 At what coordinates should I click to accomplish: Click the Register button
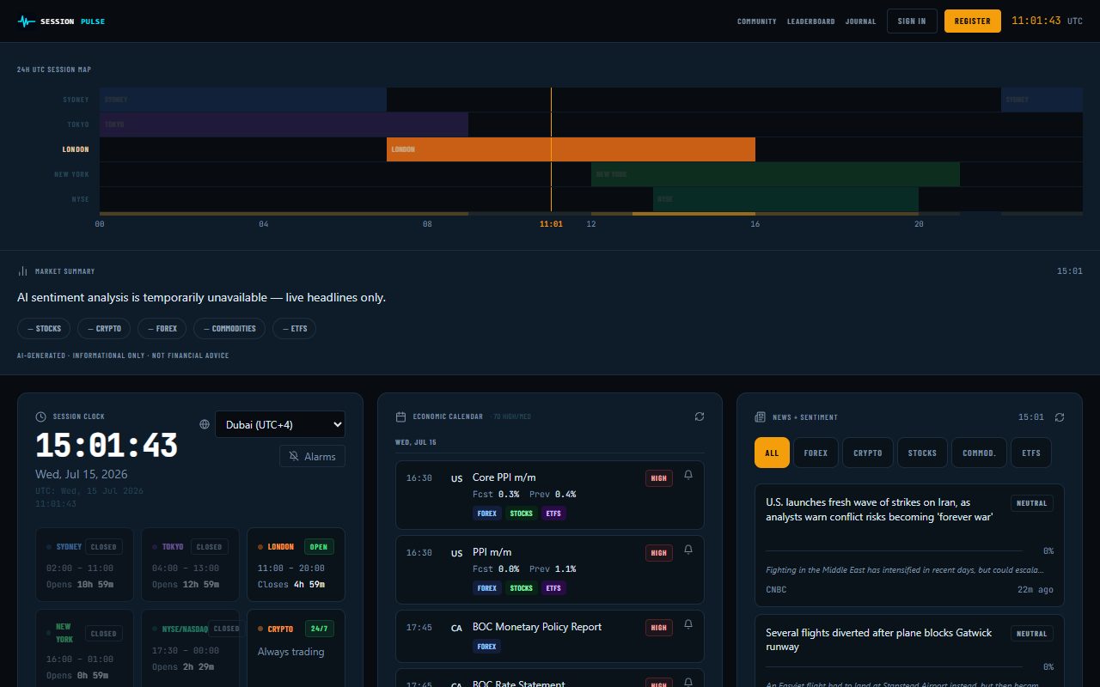click(972, 21)
